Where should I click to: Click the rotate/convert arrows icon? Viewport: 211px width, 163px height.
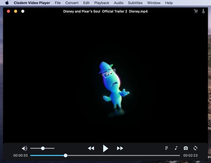point(195,148)
